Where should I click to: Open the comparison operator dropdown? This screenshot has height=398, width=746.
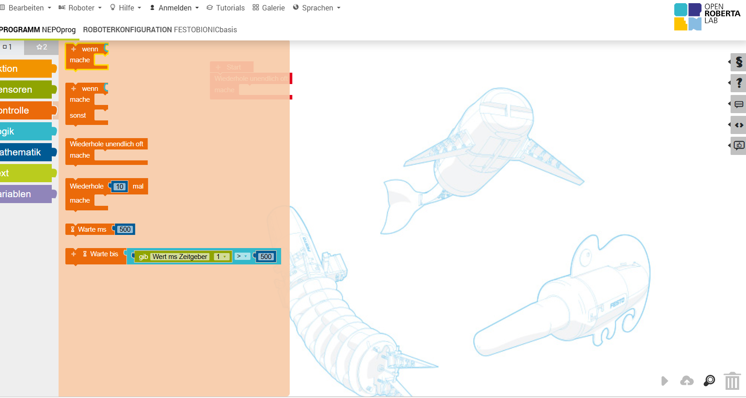(x=242, y=256)
